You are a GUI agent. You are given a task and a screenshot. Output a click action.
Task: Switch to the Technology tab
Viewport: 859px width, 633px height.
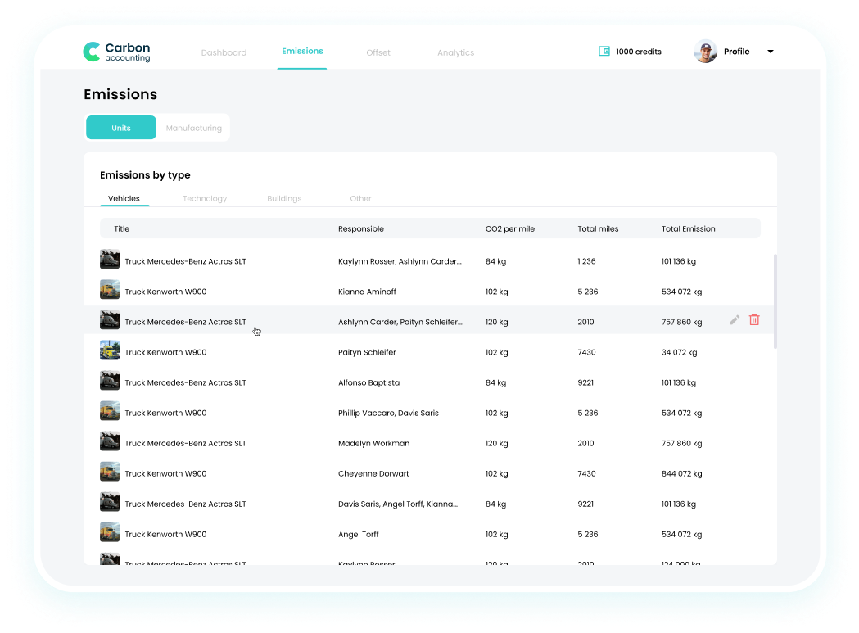point(205,198)
